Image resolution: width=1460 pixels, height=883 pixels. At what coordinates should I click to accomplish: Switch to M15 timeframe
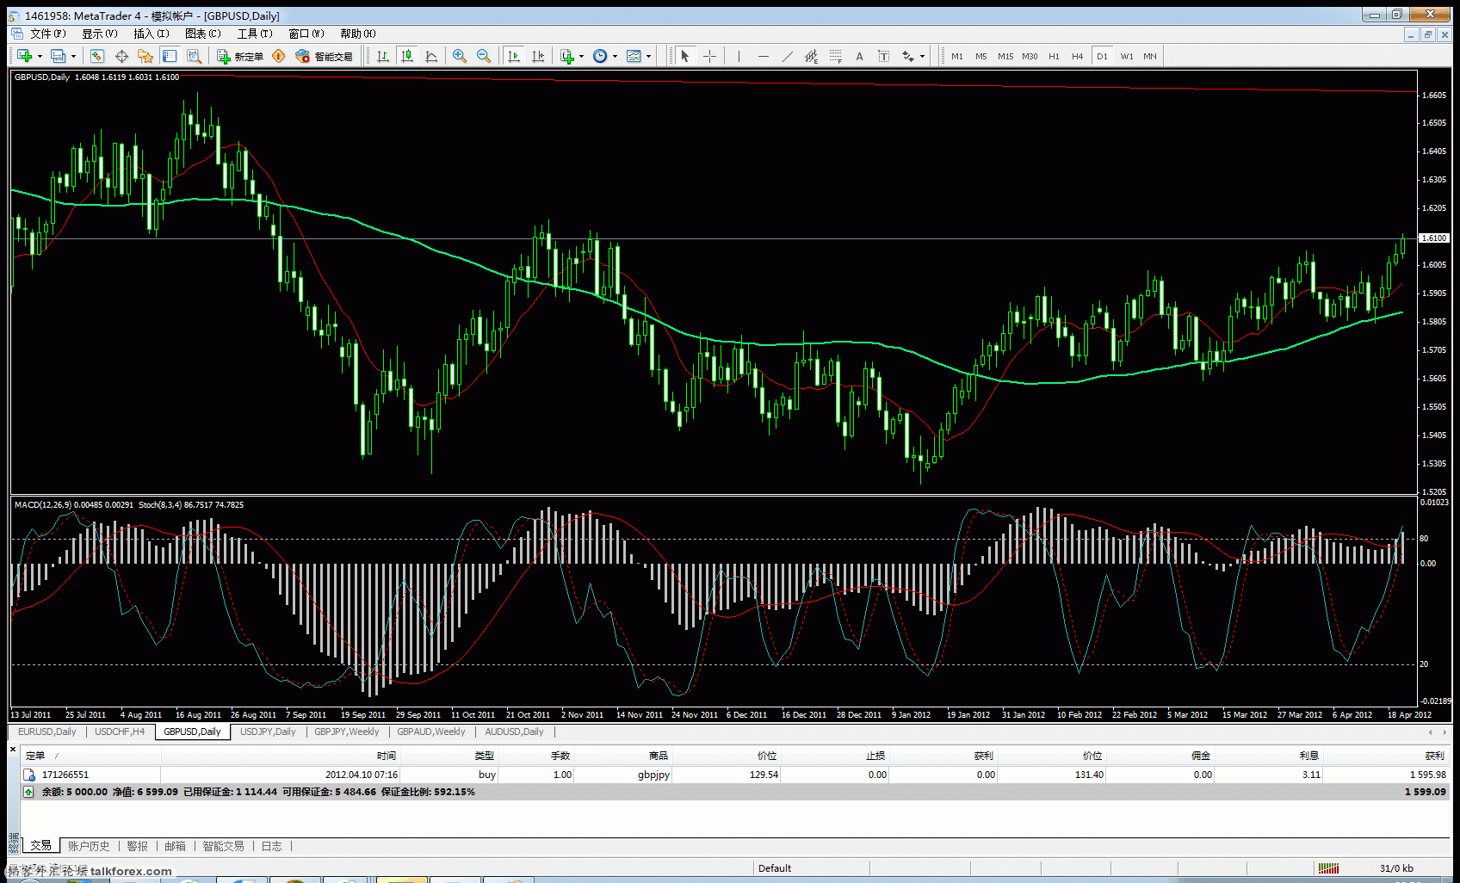pos(1005,56)
